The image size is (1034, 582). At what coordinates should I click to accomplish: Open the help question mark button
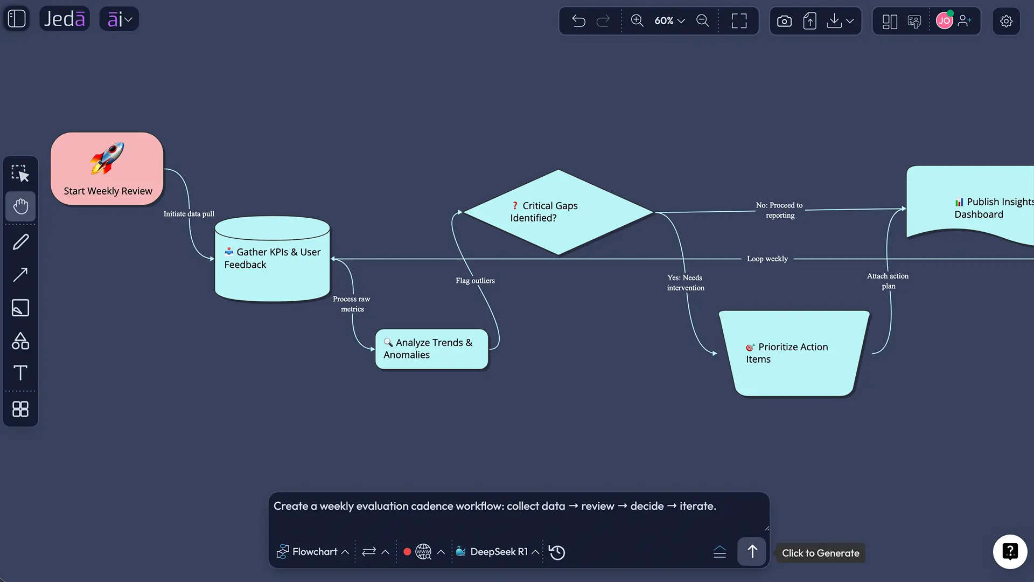pos(1010,551)
